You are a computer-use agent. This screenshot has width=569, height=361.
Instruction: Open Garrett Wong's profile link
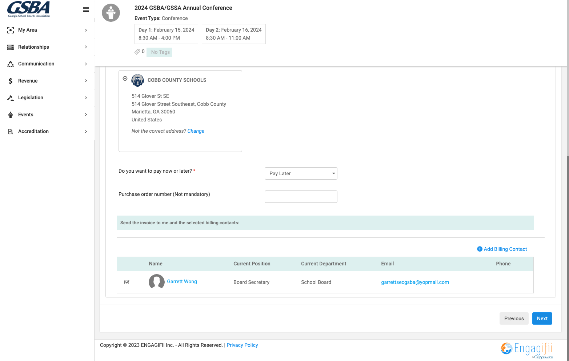point(182,282)
